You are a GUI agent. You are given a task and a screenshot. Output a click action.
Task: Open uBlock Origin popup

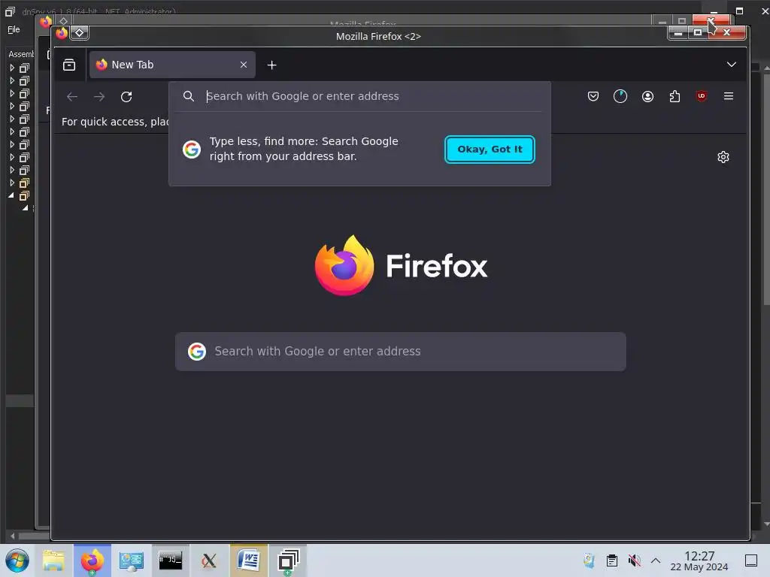(x=702, y=96)
